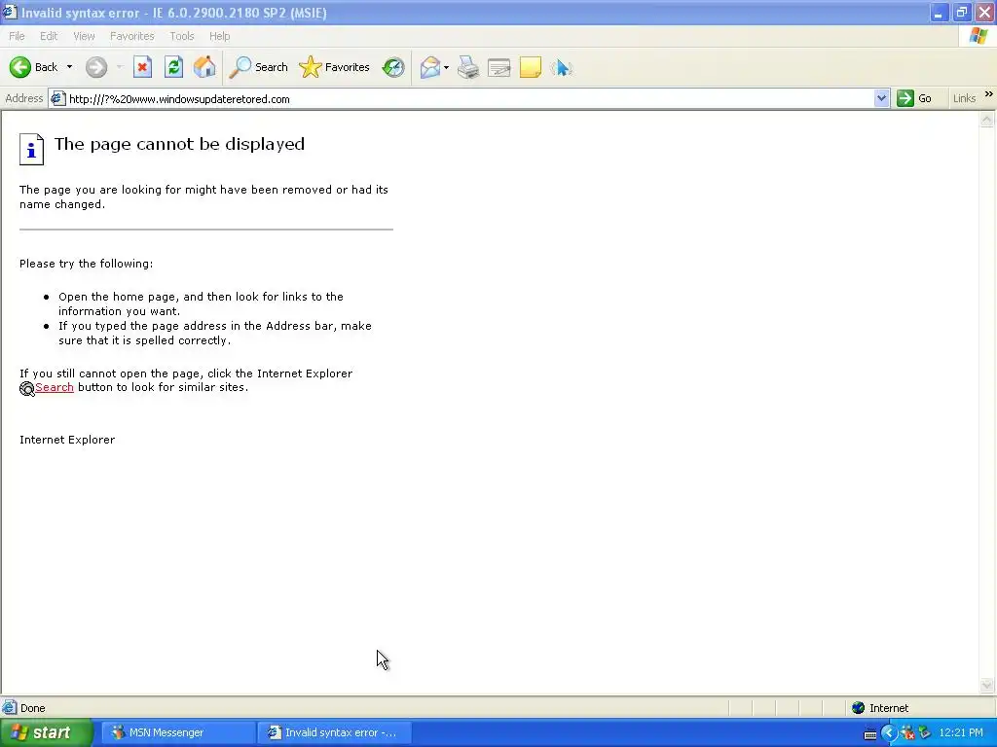Click the Print icon
The width and height of the screenshot is (997, 747).
(468, 67)
